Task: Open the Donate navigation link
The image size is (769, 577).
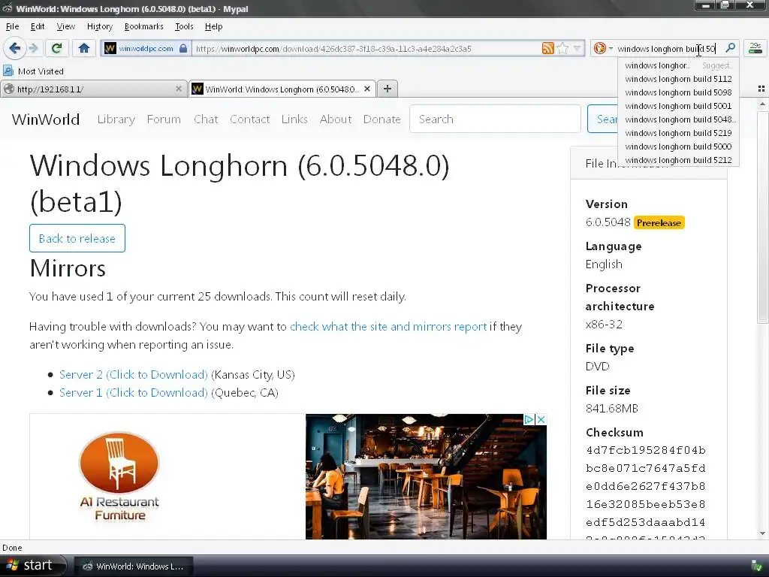Action: (381, 119)
